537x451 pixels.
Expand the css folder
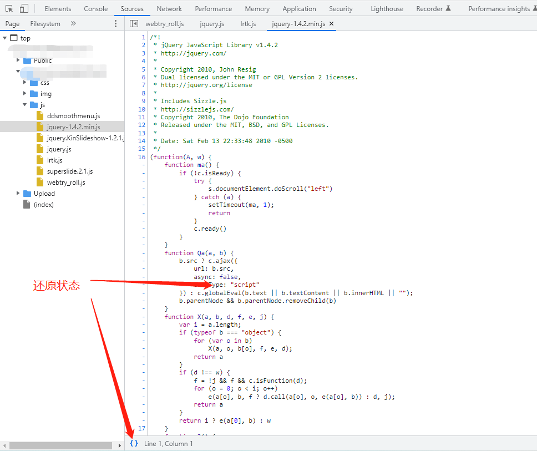tap(25, 83)
